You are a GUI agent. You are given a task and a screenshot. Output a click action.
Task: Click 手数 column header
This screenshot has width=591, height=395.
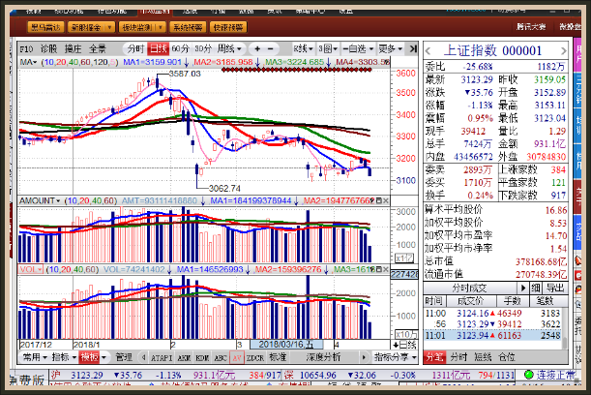tap(513, 301)
